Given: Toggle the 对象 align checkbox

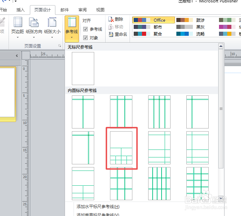Looking at the screenshot, I should 86,38.
